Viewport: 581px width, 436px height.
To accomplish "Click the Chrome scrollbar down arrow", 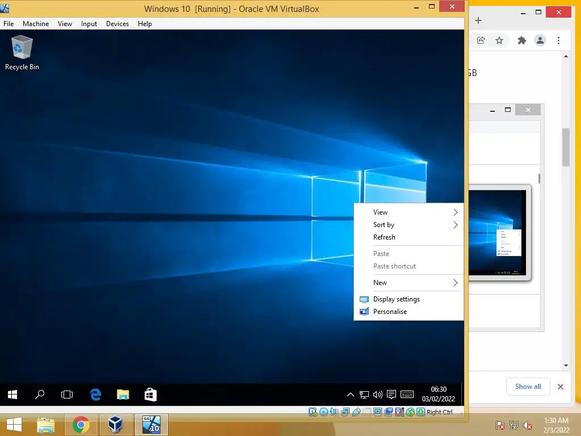I will (x=566, y=365).
